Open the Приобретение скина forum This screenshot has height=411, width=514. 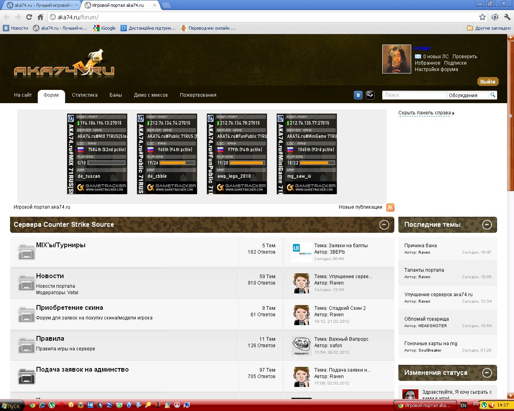tap(69, 307)
